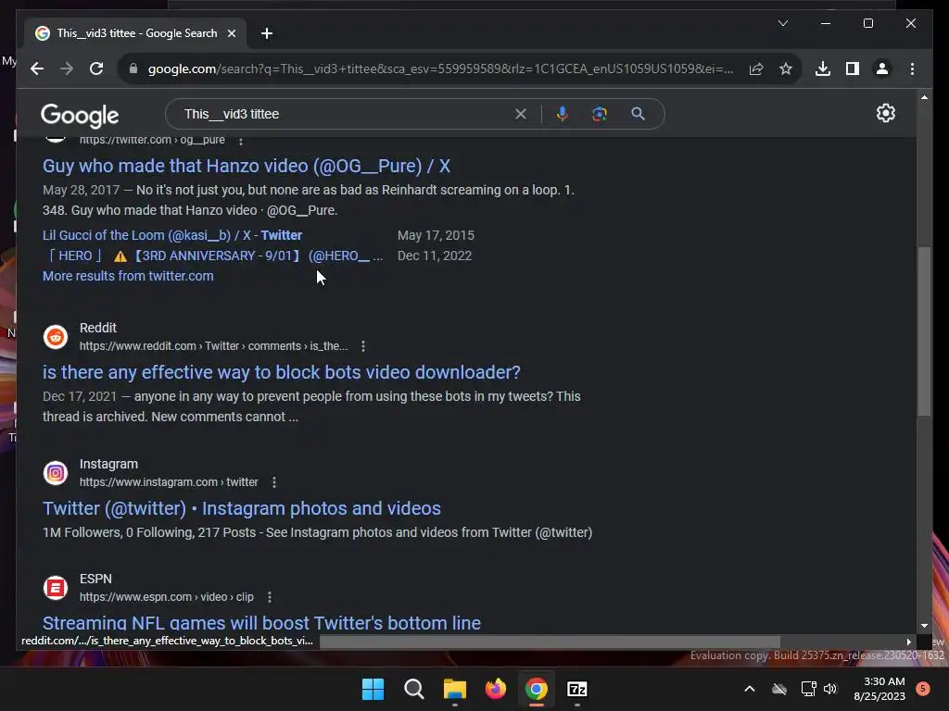Screen dimensions: 949x711
Task: Bookmark this page with star icon
Action: tap(786, 69)
